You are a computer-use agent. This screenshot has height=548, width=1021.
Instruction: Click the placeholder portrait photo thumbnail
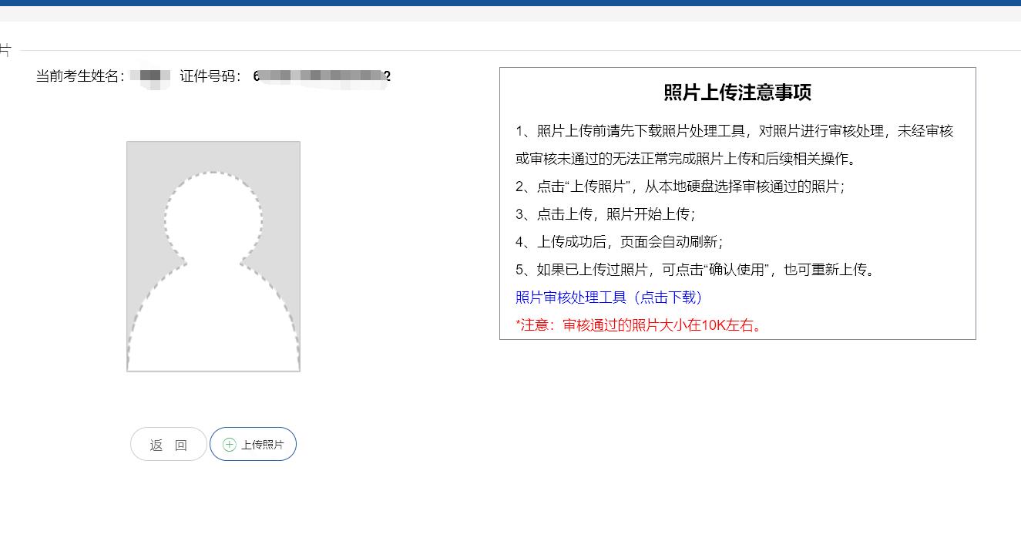213,257
